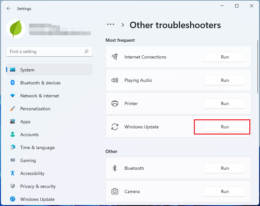Click the Apps sidebar icon
The width and height of the screenshot is (260, 206).
pos(13,121)
